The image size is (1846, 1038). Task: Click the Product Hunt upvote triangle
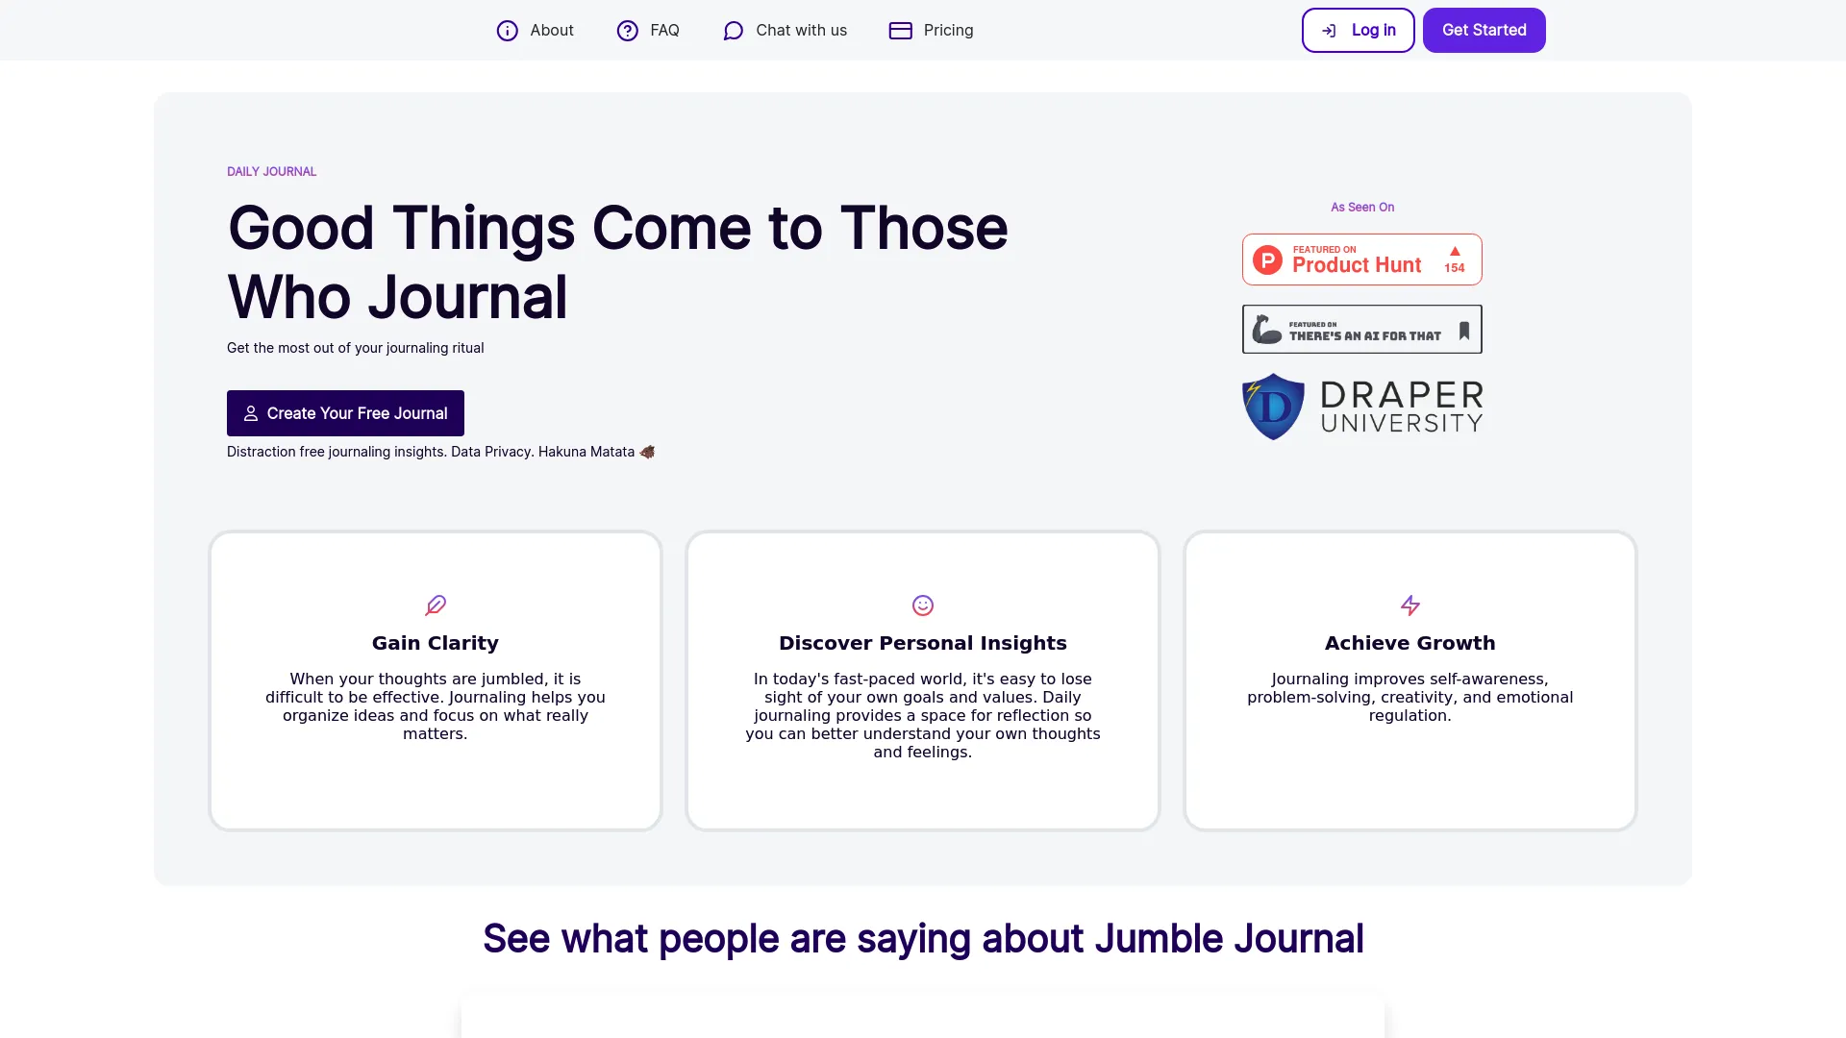pos(1455,251)
